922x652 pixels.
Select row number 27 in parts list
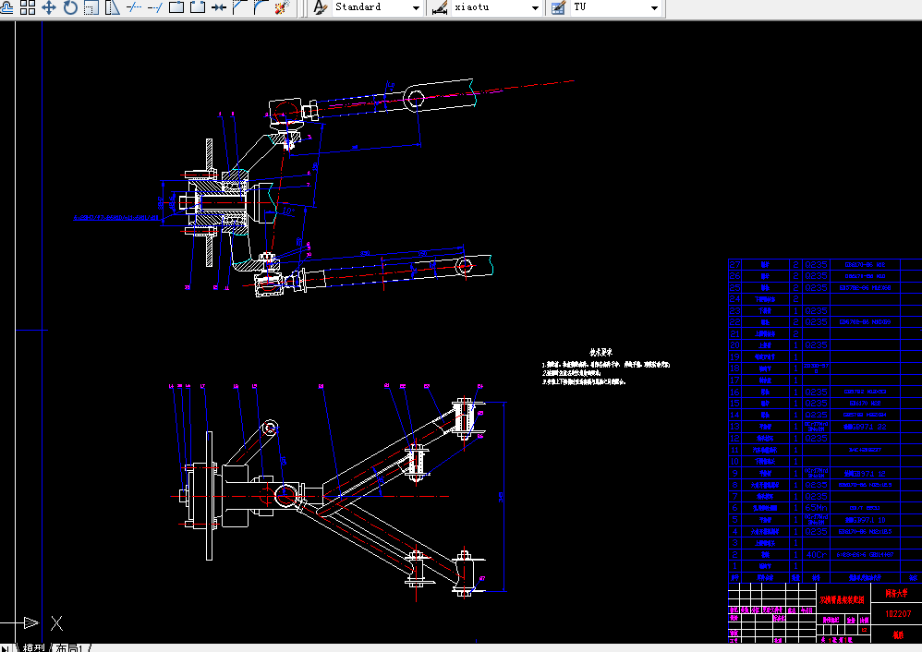click(x=734, y=264)
